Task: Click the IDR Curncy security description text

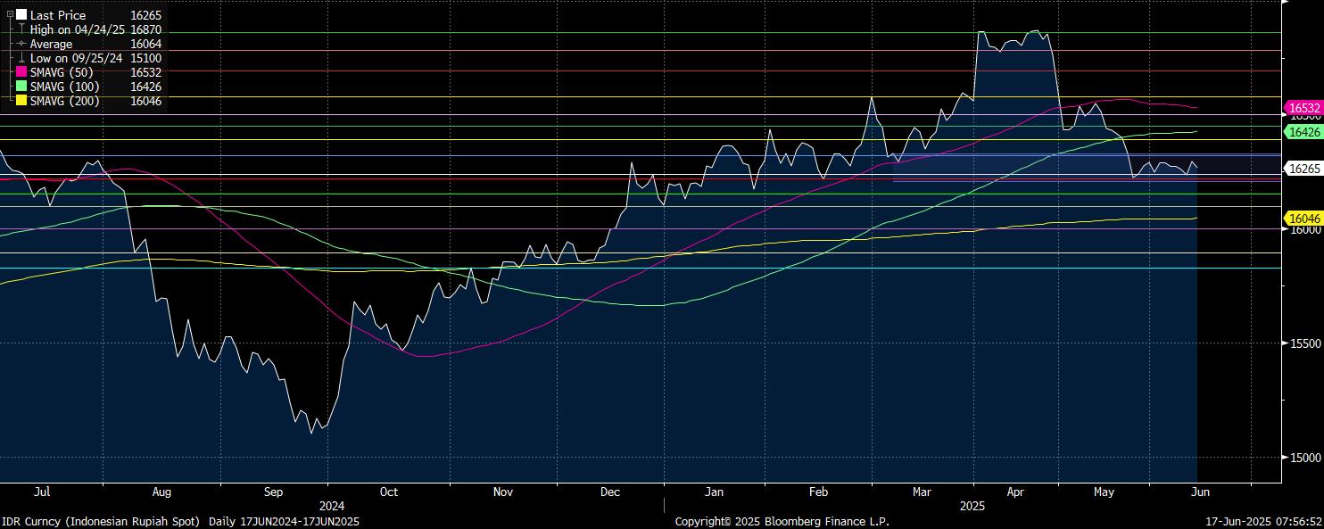Action: (x=104, y=521)
